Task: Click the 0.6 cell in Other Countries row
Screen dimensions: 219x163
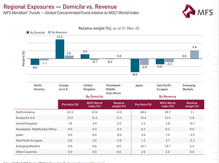Action: pyautogui.click(x=192, y=152)
